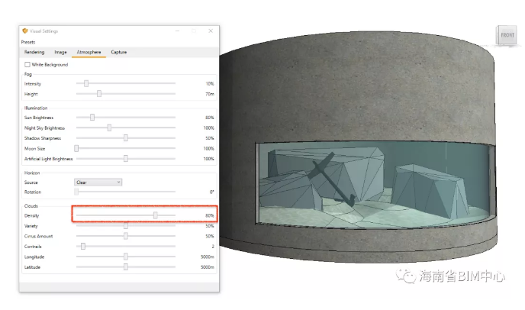
Task: Click the Longitude value 5000m
Action: click(x=208, y=257)
